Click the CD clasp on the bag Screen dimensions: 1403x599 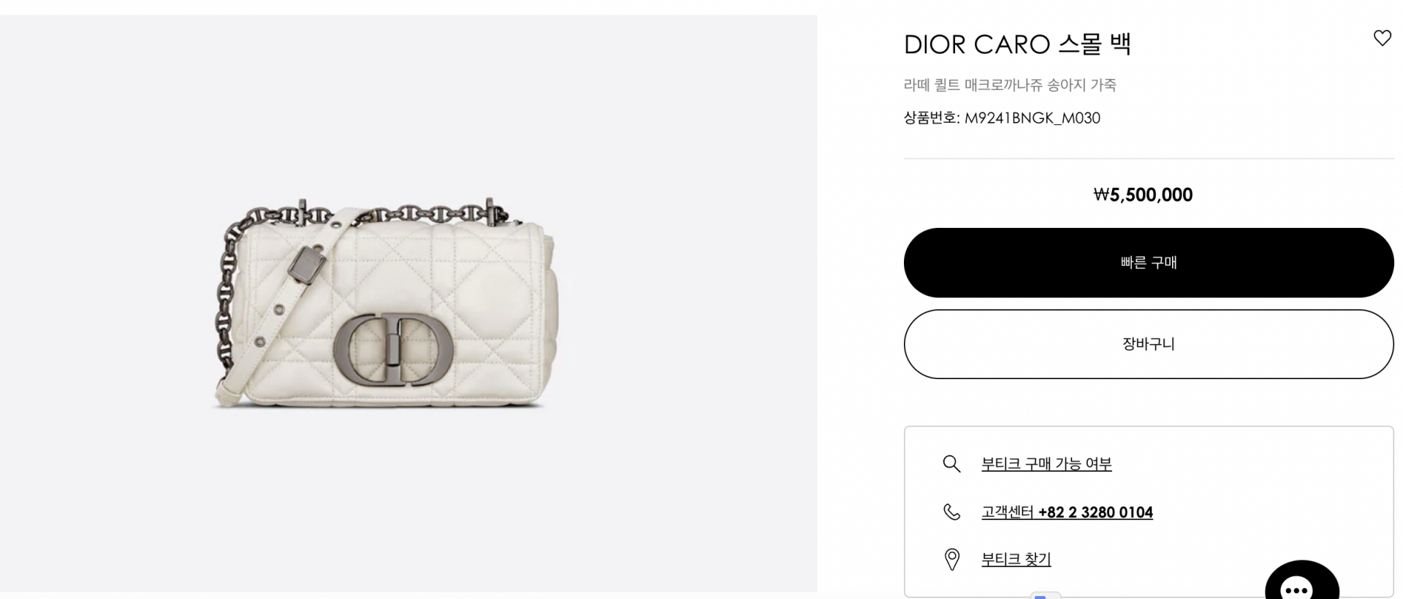(393, 349)
